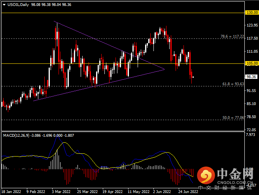Select the 72.05 price axis value
Image resolution: width=259 pixels, height=195 pixels.
point(251,130)
